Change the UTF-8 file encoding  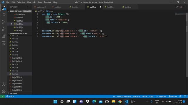145,97
